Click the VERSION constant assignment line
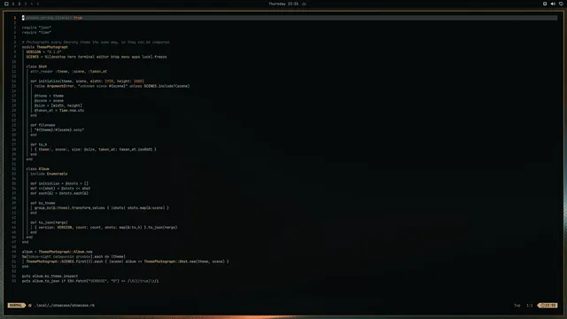567x319 pixels. pyautogui.click(x=43, y=51)
